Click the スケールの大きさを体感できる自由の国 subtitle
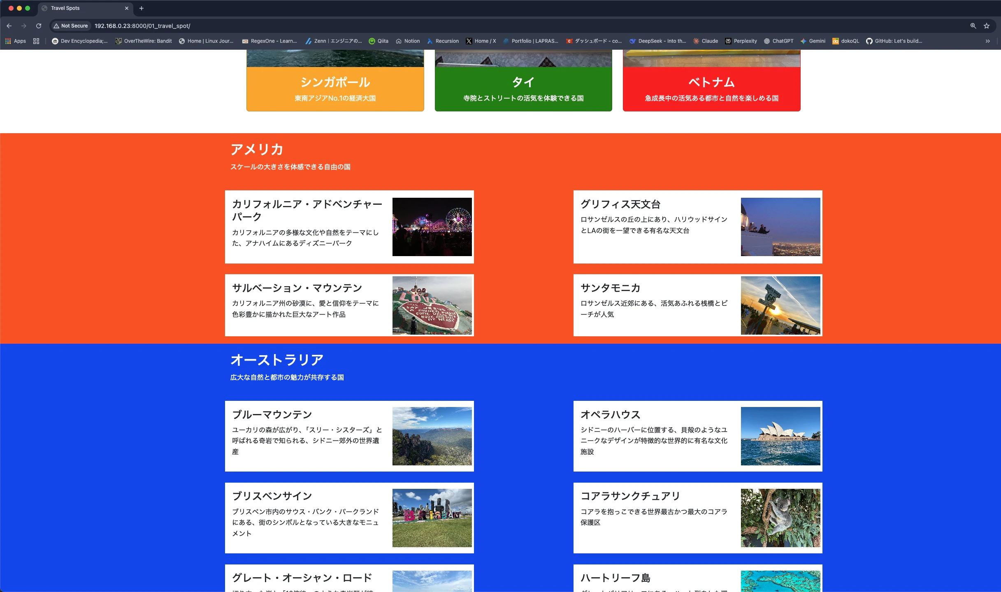The height and width of the screenshot is (592, 1001). point(290,167)
